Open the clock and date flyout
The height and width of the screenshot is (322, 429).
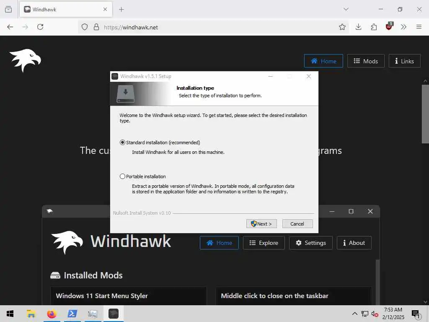click(393, 314)
